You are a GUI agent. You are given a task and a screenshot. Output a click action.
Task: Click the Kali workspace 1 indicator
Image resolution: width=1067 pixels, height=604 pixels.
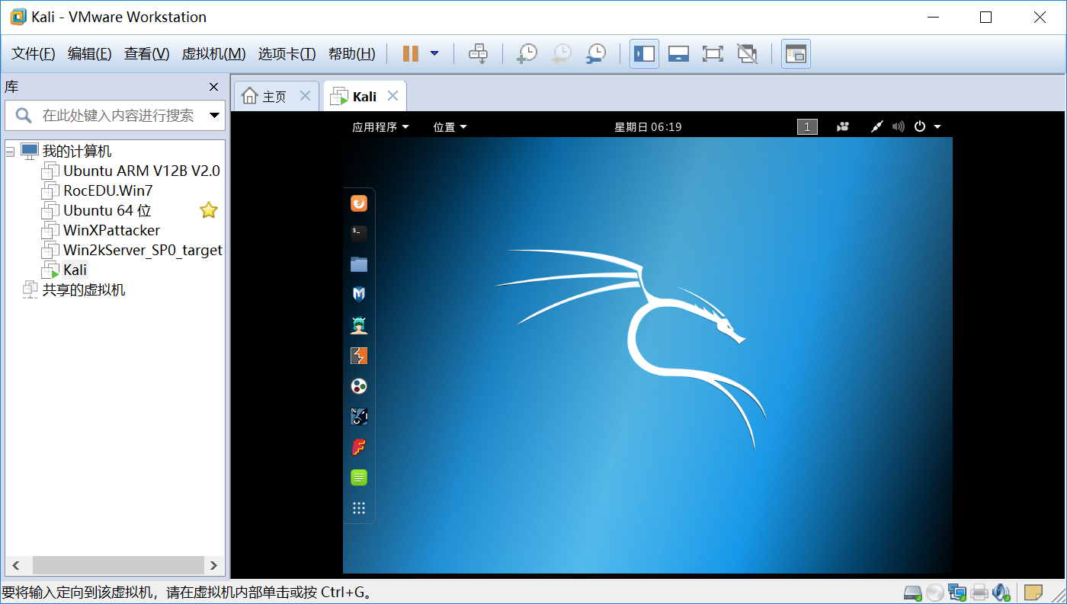[807, 127]
